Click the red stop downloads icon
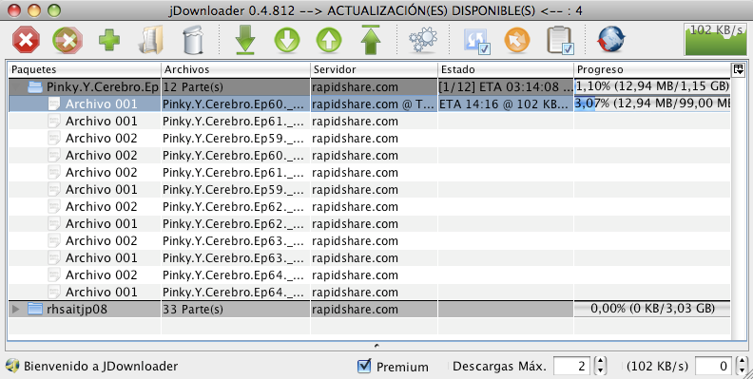 point(26,40)
